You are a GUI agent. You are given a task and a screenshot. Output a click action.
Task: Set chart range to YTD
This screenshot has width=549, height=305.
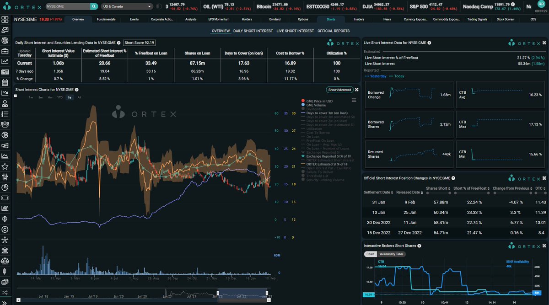59,97
